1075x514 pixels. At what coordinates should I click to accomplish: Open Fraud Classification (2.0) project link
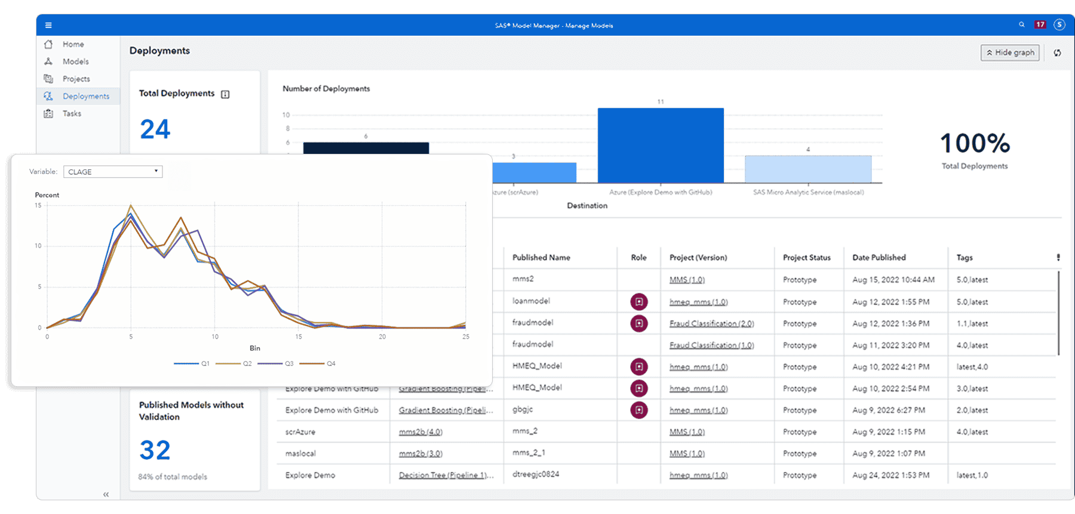tap(712, 323)
